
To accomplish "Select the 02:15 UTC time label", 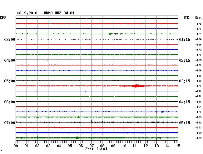I will pyautogui.click(x=185, y=60).
